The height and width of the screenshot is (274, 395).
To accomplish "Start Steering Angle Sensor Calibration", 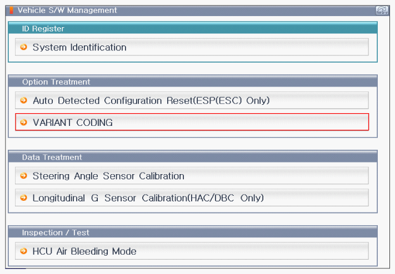I will point(108,176).
